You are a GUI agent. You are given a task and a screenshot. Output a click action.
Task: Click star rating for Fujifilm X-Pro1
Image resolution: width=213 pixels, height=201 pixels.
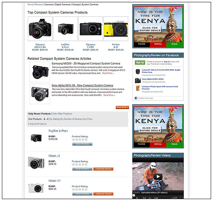point(80,140)
